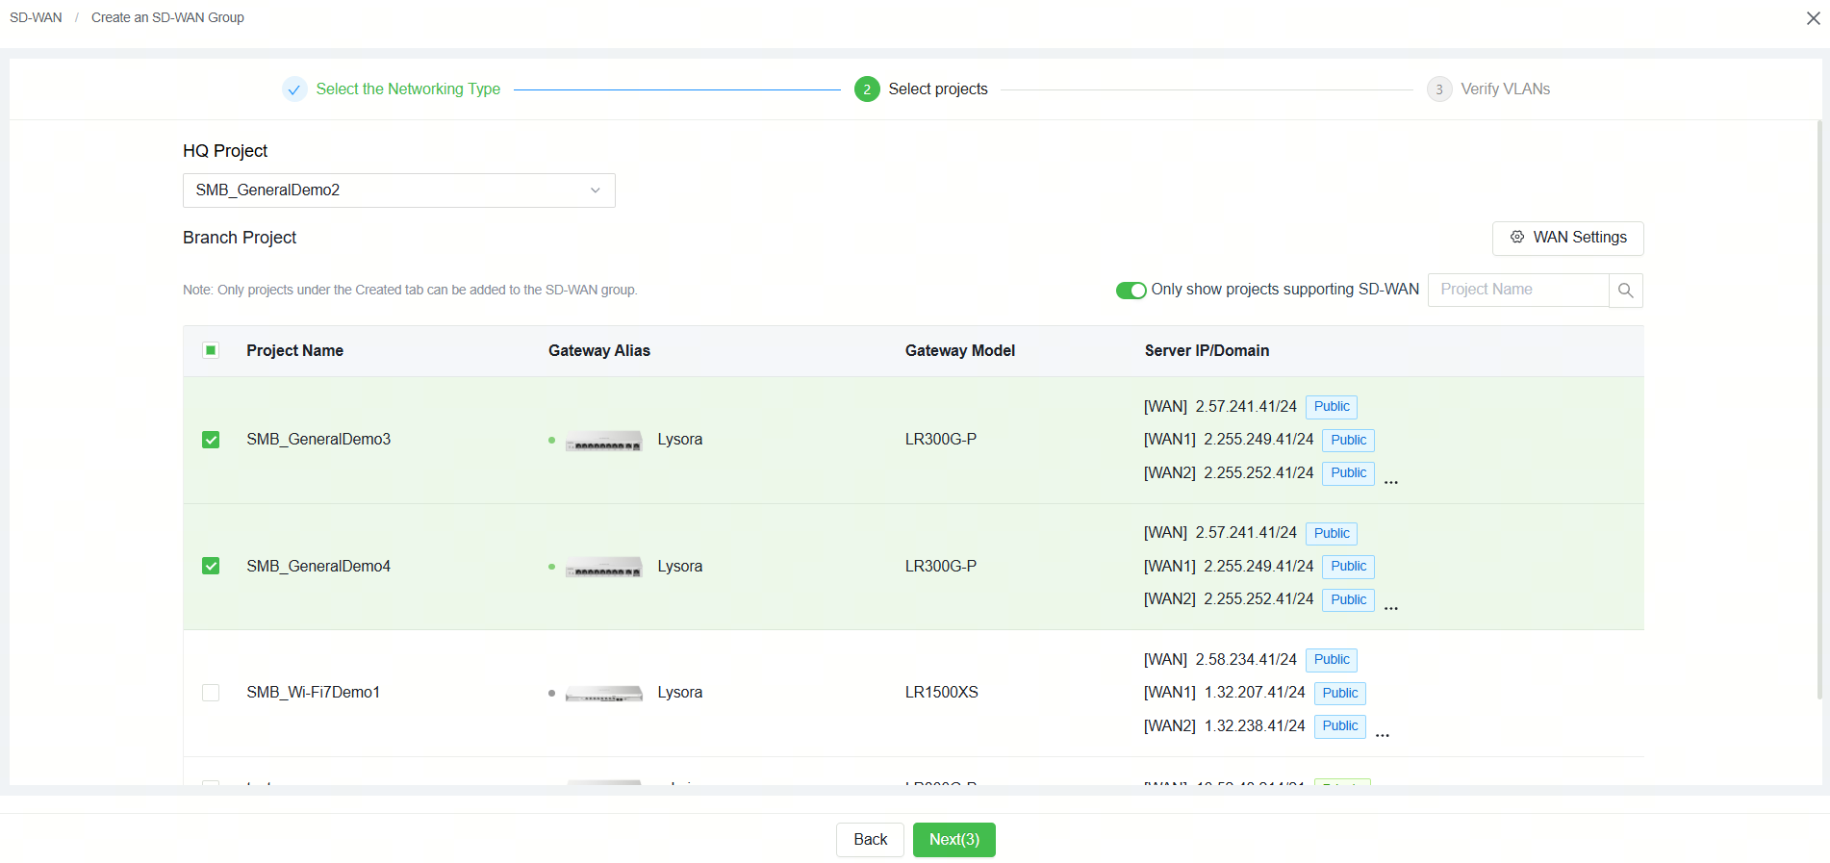
Task: Open WAN Settings
Action: click(1567, 238)
